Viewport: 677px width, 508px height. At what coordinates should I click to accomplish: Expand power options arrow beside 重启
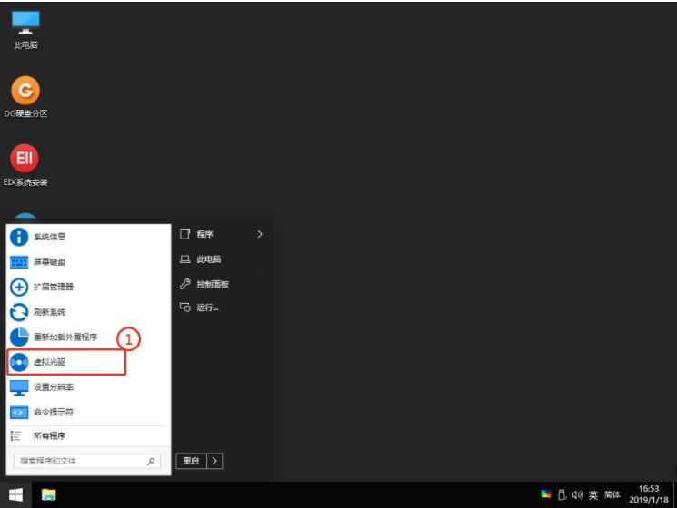click(x=214, y=461)
